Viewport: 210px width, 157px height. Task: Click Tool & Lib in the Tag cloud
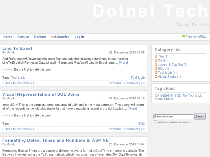point(195,96)
